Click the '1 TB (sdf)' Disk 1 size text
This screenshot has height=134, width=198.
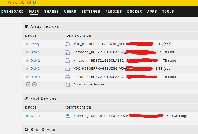(x=168, y=52)
